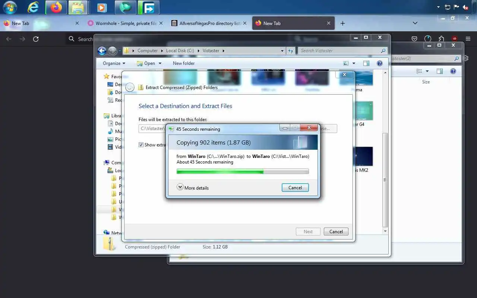Expand More details in the copy dialog
Image resolution: width=477 pixels, height=298 pixels.
(193, 187)
